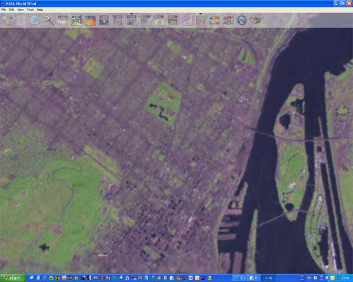
Task: Click the globe icon in toolbar
Action: 35,21
